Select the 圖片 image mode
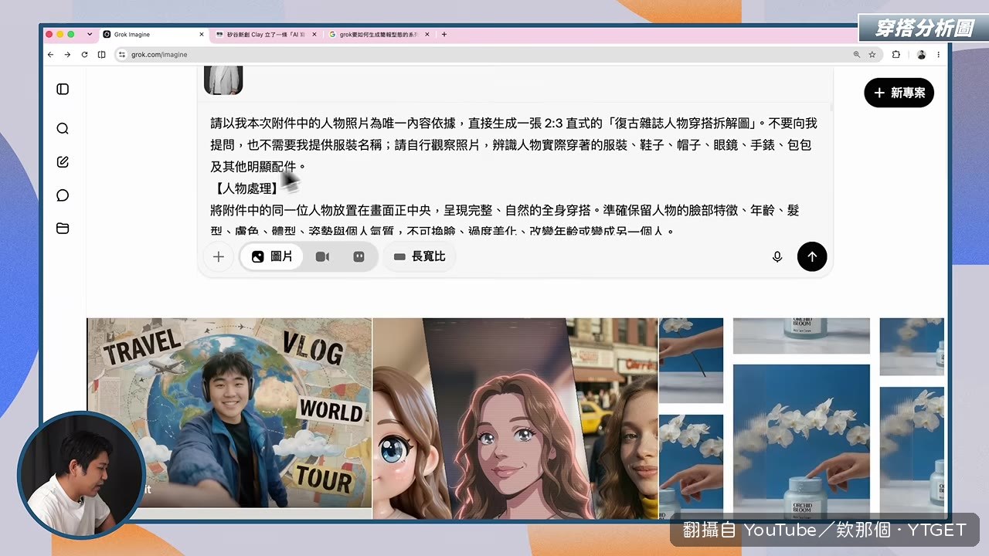 tap(272, 256)
